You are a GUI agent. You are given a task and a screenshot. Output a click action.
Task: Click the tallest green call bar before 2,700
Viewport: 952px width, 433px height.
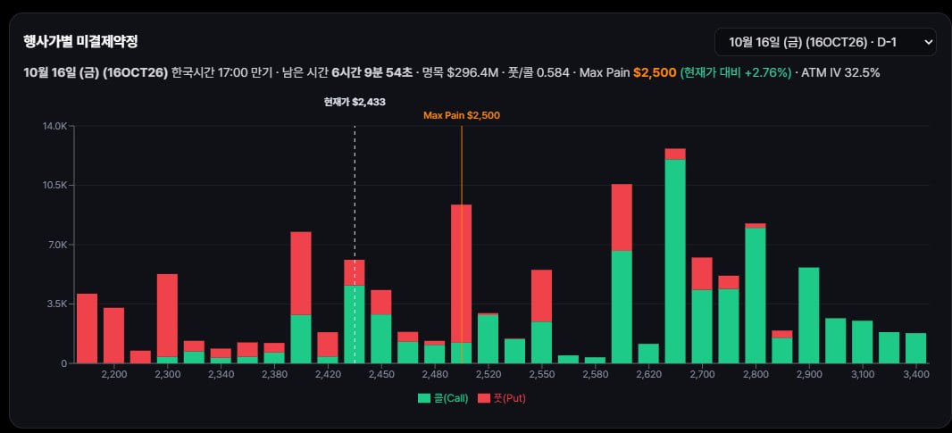point(675,261)
